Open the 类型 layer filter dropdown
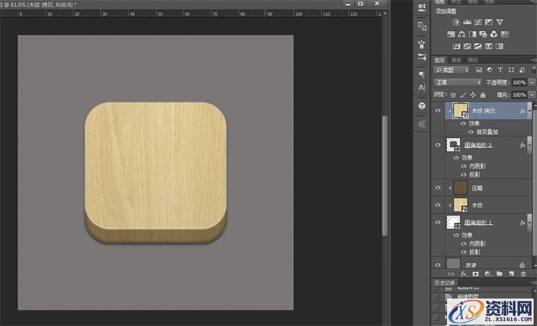Viewport: 537px width, 326px height. (452, 70)
